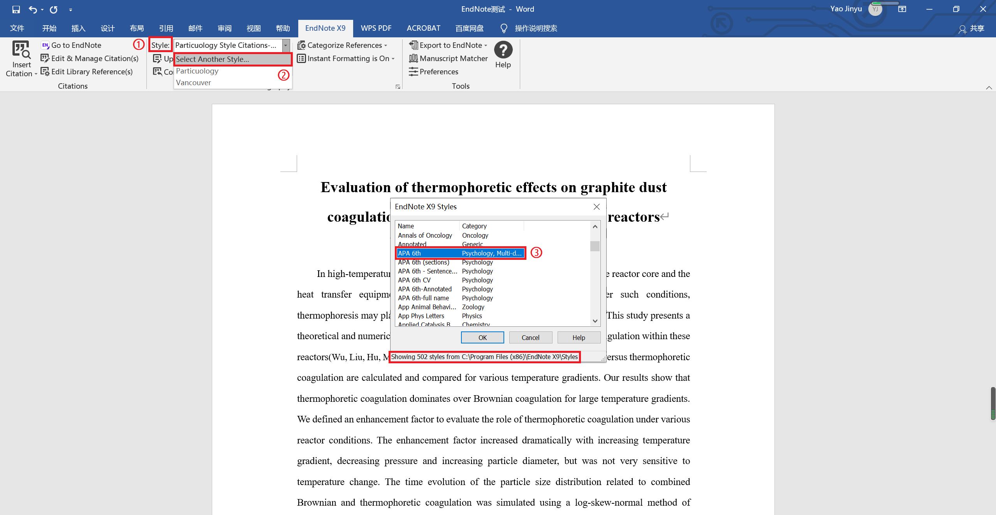996x515 pixels.
Task: Launch Manuscript Matcher
Action: click(448, 58)
